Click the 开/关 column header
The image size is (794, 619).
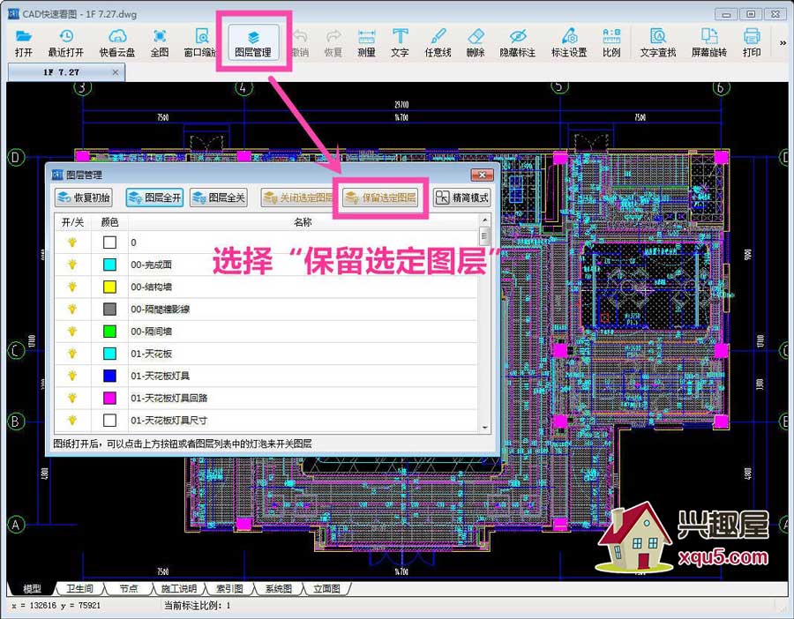tap(72, 222)
